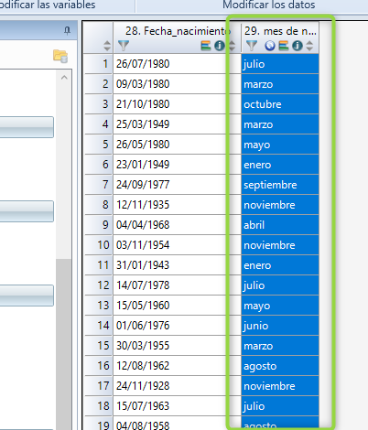The height and width of the screenshot is (430, 368).
Task: Click the marzo cell in row 4
Action: tap(280, 124)
